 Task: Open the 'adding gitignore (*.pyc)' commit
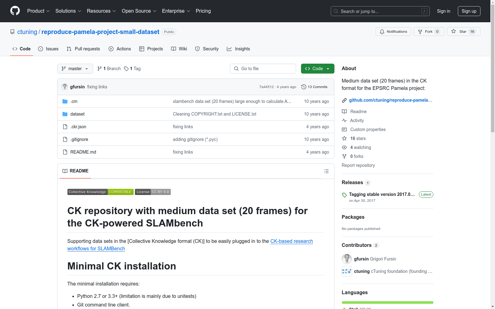(x=195, y=139)
